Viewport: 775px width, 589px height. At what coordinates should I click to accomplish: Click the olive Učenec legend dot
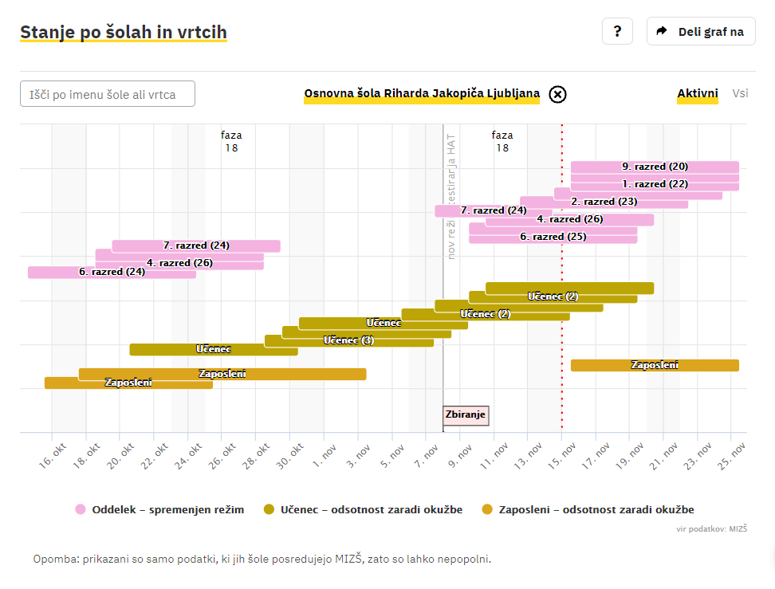[x=269, y=509]
